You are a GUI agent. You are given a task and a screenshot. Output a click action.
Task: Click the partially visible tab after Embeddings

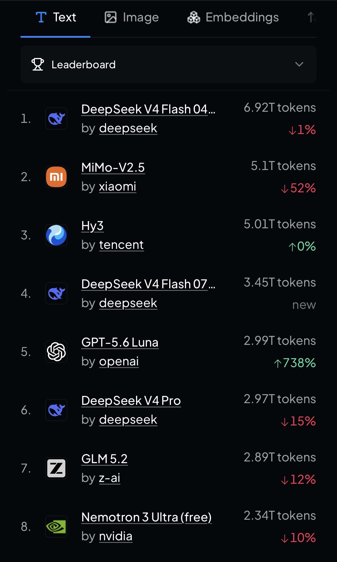tap(312, 17)
